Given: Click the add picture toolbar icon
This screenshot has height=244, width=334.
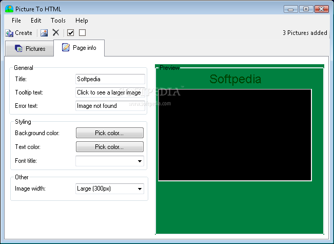Looking at the screenshot, I should tap(44, 33).
